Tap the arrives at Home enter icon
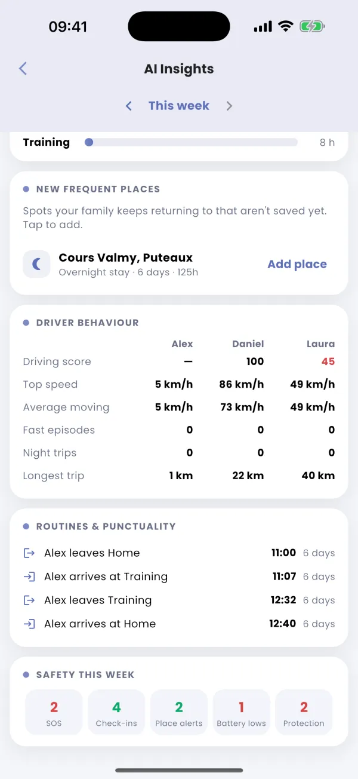This screenshot has height=779, width=358. pyautogui.click(x=29, y=624)
